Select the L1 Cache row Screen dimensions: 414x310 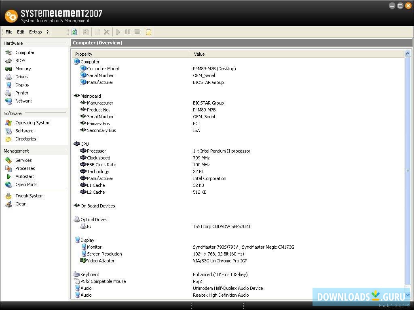click(x=96, y=185)
